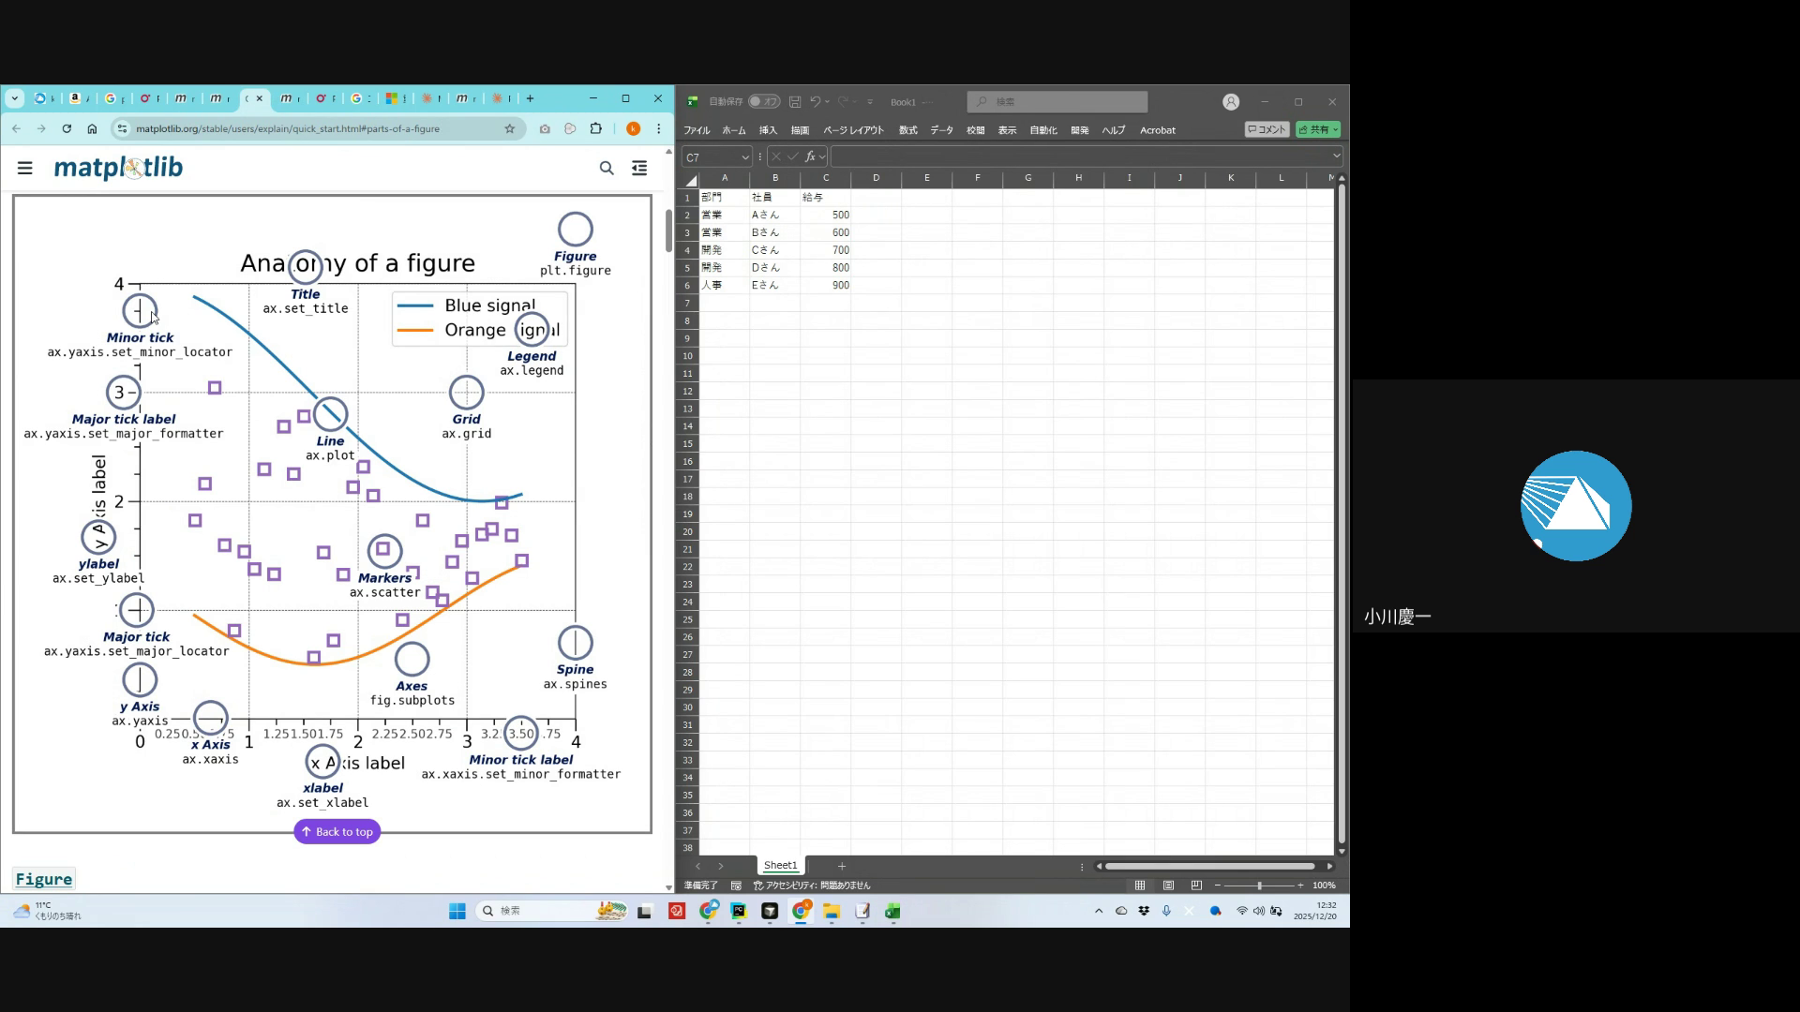
Task: Click the Excel zoom slider handle
Action: tap(1259, 885)
